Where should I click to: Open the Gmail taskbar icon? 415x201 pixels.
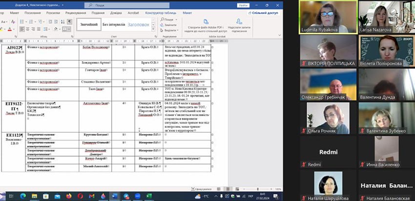(x=90, y=196)
